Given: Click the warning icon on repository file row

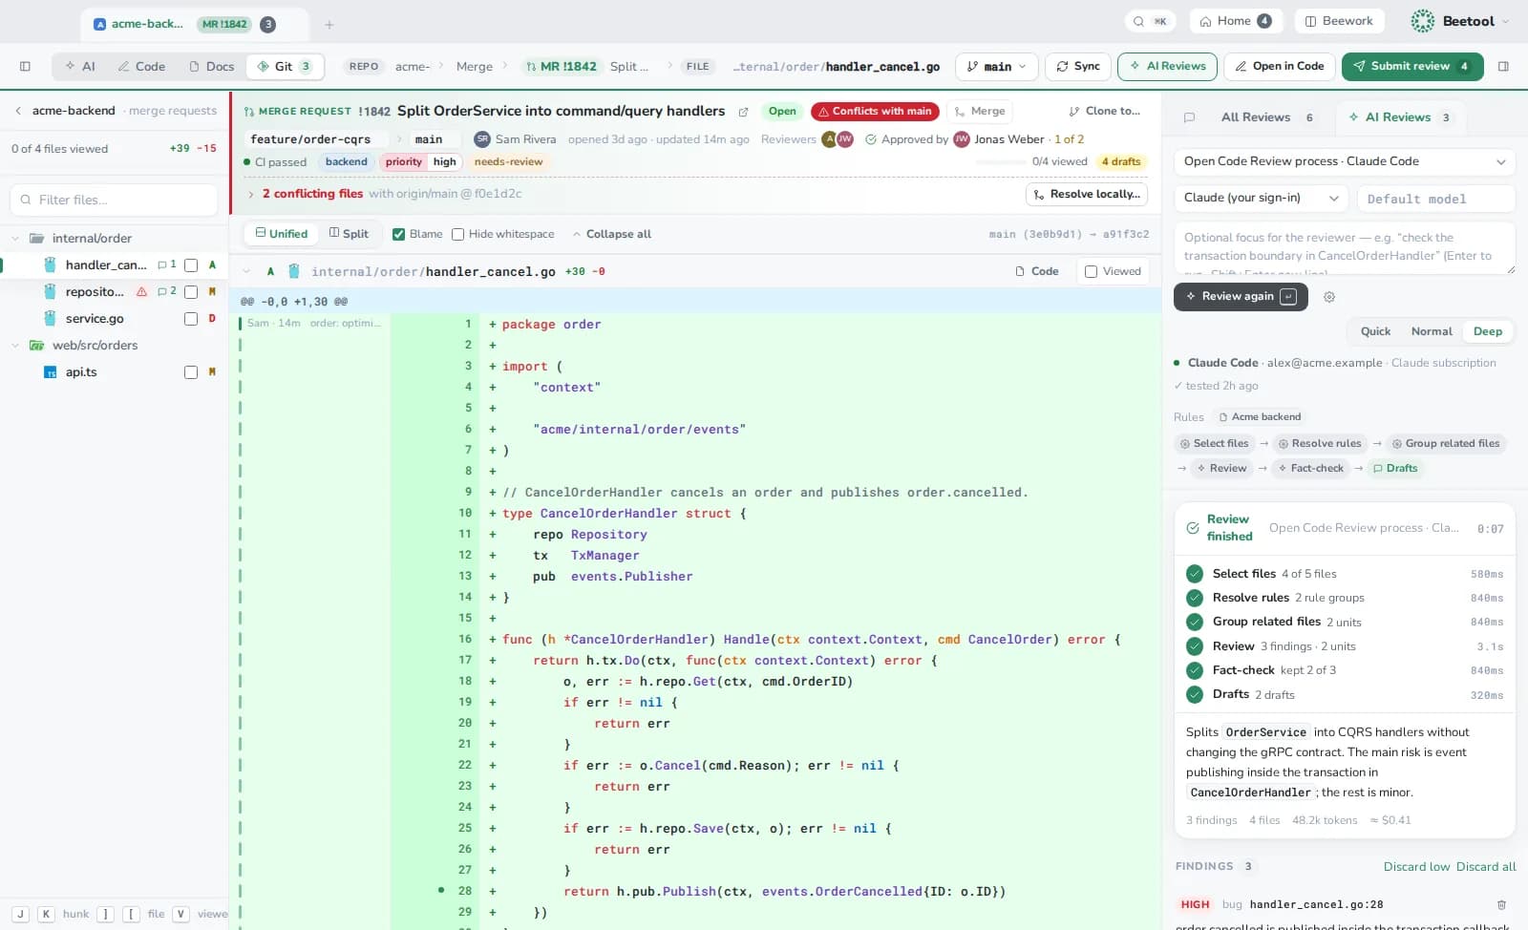Looking at the screenshot, I should pyautogui.click(x=141, y=291).
